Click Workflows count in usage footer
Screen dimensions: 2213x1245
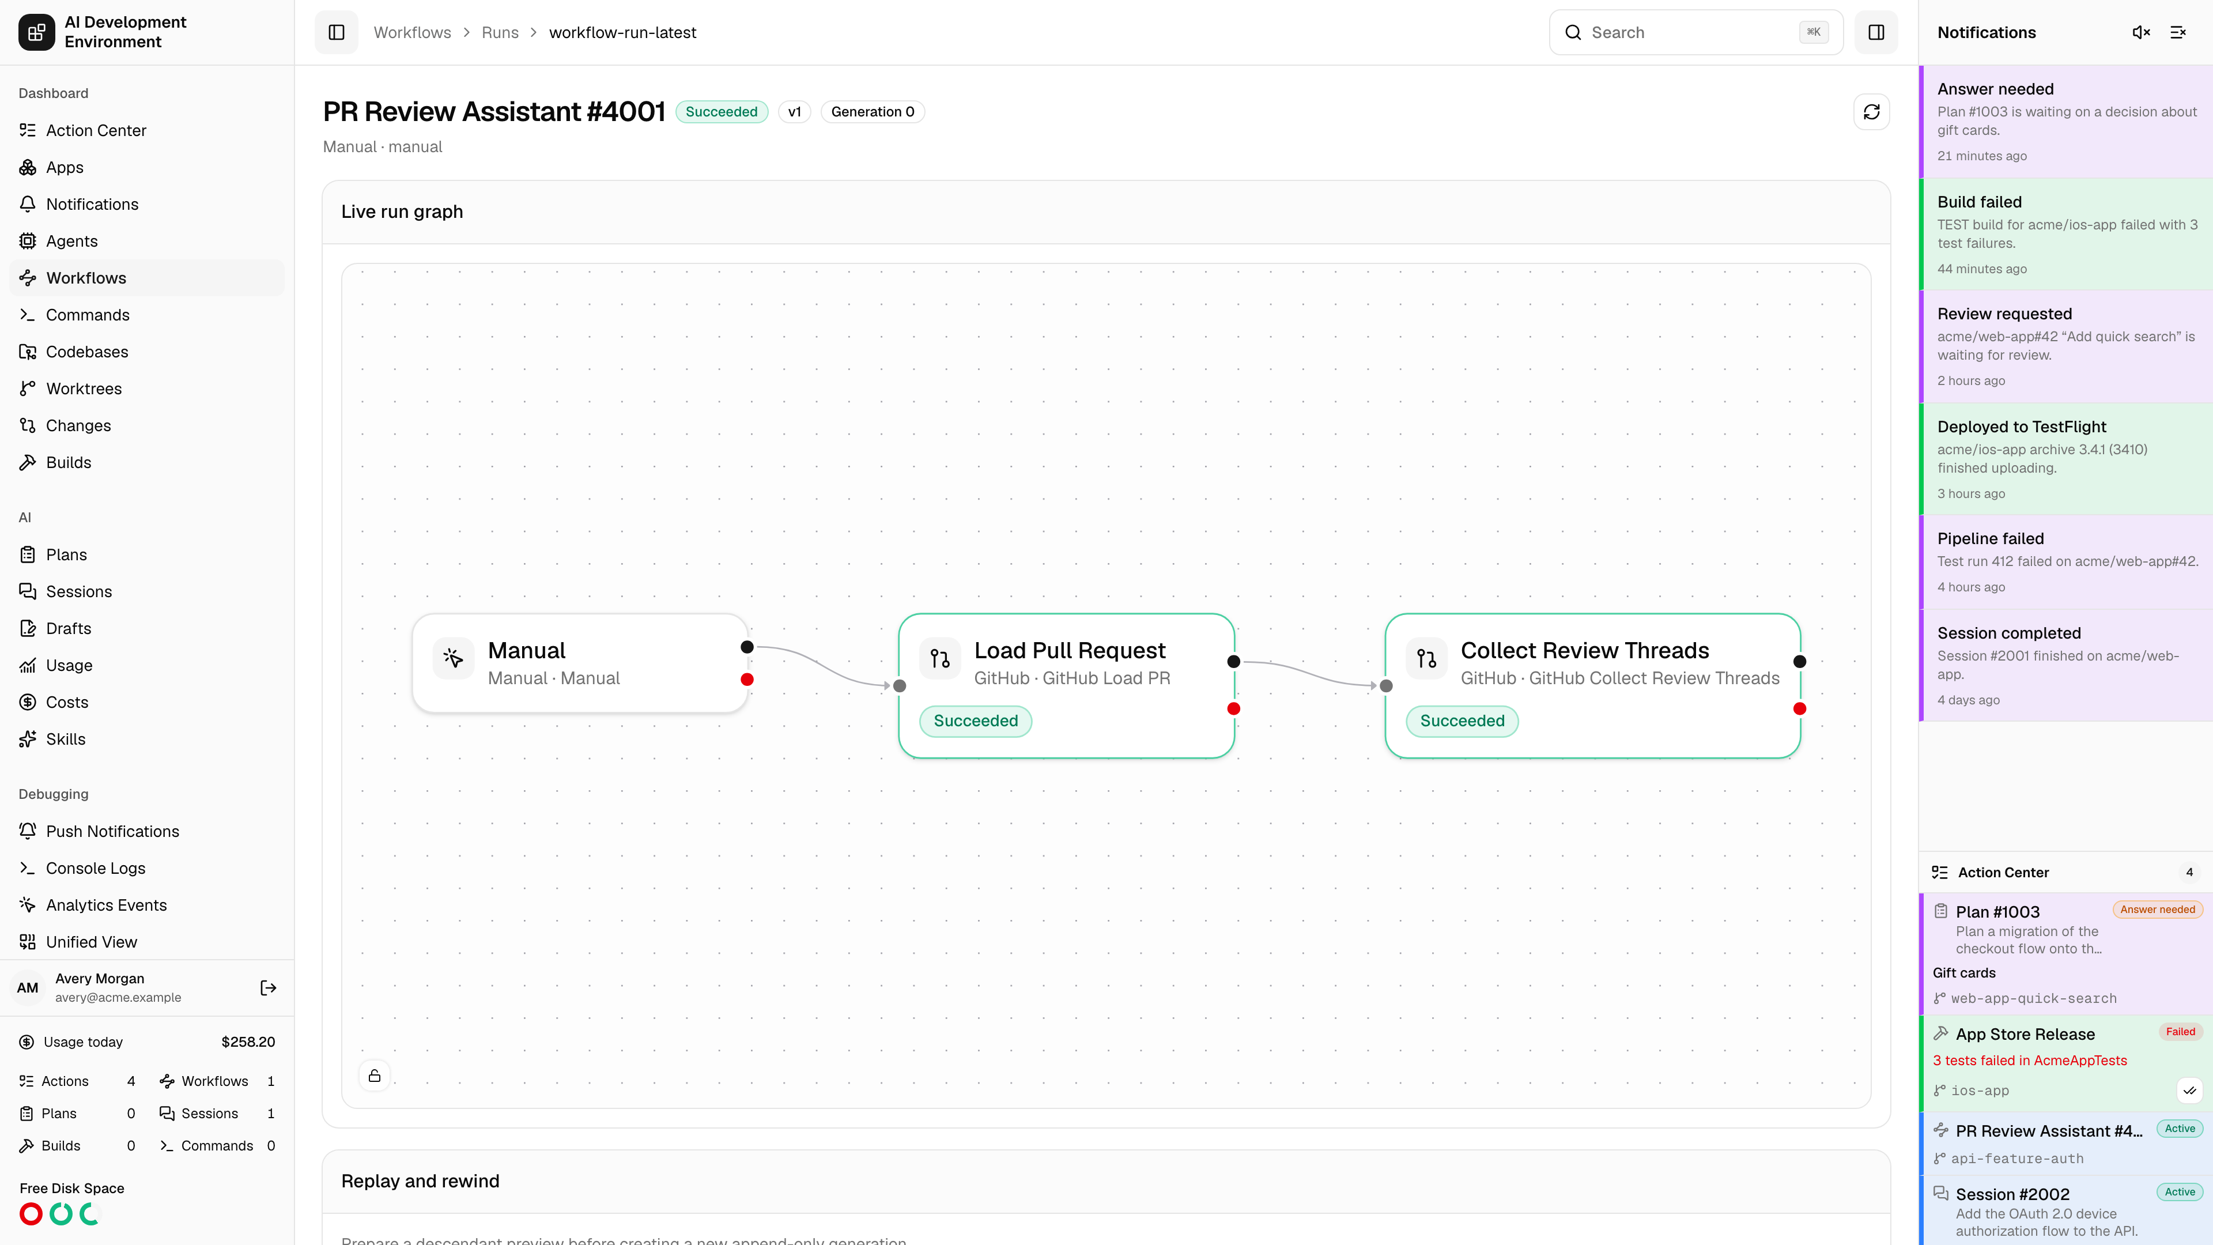click(x=217, y=1082)
